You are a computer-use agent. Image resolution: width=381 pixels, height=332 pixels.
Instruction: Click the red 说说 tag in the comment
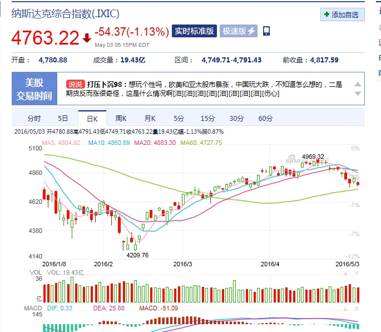pyautogui.click(x=75, y=85)
